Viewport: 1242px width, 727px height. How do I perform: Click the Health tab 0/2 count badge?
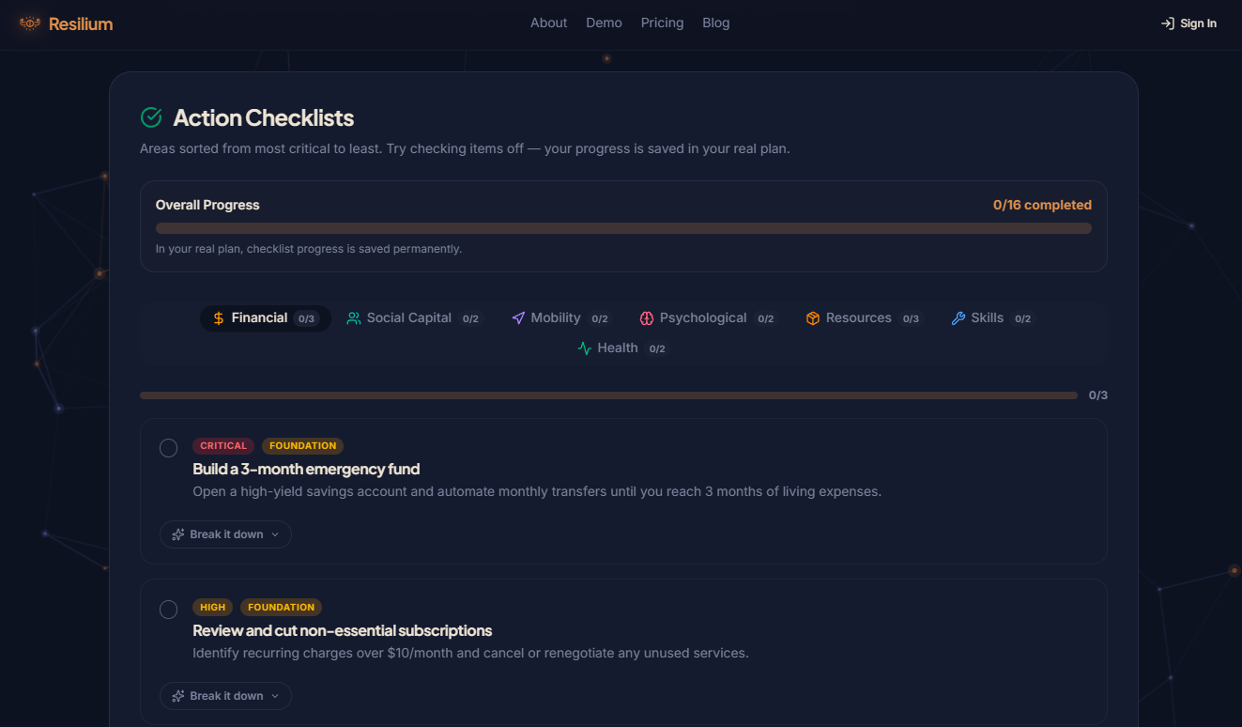coord(657,348)
